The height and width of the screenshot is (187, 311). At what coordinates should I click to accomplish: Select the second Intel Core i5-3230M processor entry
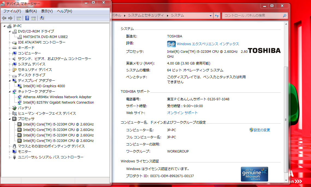[58, 130]
